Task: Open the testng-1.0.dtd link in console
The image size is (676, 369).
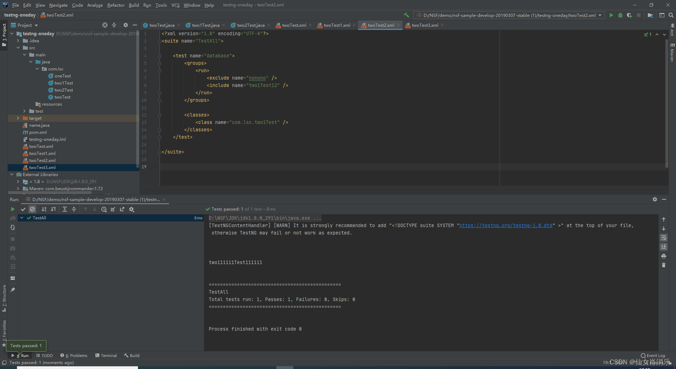Action: click(x=506, y=225)
